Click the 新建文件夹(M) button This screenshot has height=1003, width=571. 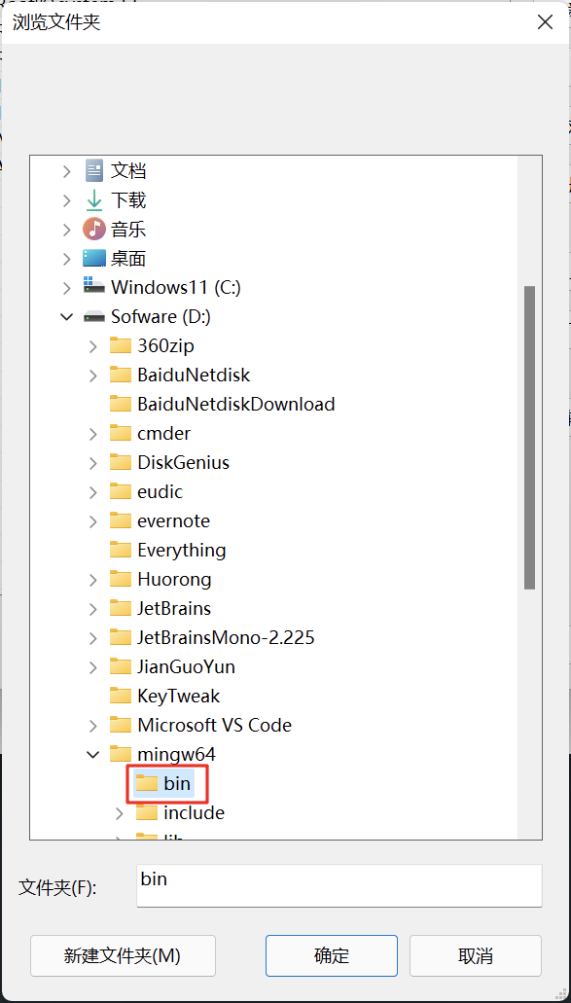click(123, 955)
